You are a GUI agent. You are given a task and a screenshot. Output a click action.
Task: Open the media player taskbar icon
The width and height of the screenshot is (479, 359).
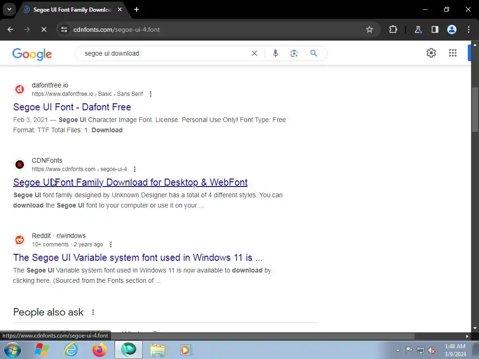click(186, 350)
